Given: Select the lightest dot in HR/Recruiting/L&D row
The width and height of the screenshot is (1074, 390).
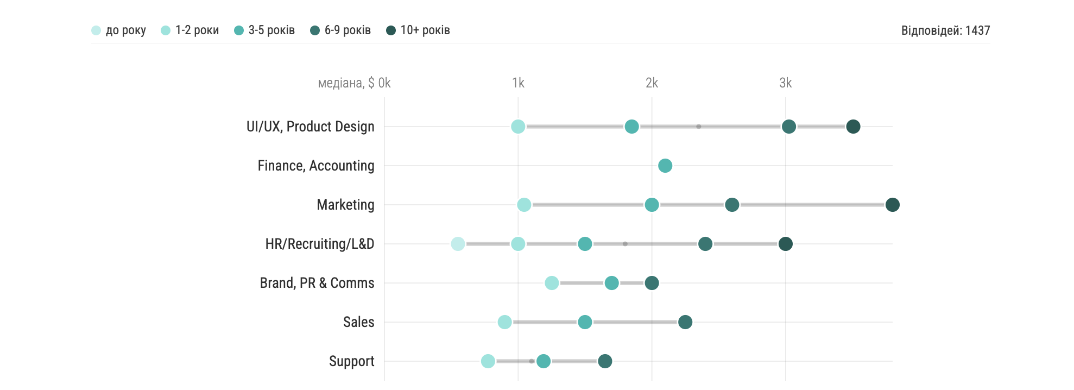Looking at the screenshot, I should coord(458,244).
